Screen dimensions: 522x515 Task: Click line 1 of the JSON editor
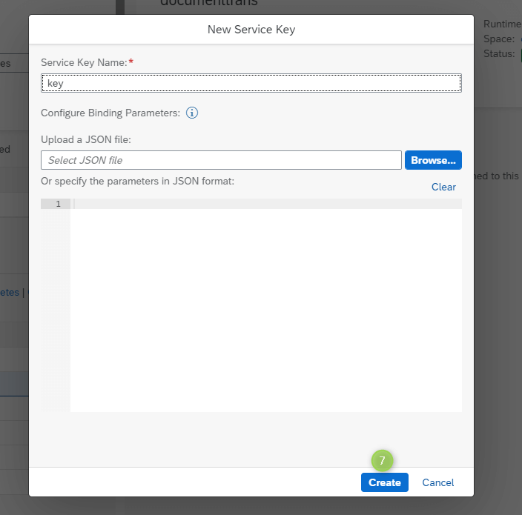(266, 204)
